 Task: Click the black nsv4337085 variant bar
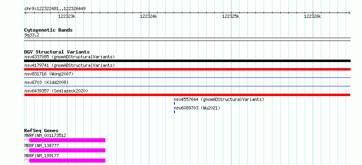point(187,61)
